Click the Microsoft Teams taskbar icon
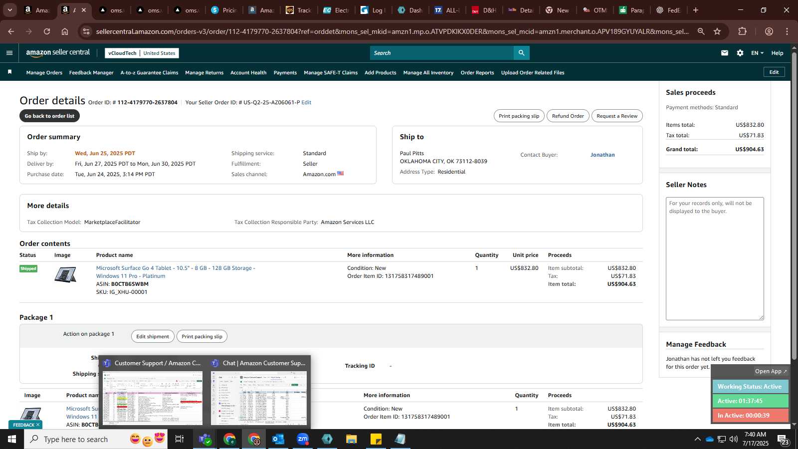The width and height of the screenshot is (798, 449). pos(204,439)
